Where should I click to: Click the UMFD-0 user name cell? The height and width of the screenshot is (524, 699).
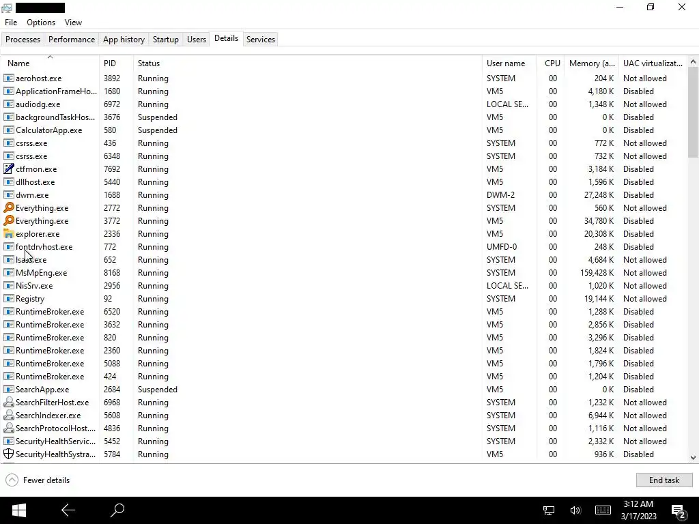pos(502,247)
